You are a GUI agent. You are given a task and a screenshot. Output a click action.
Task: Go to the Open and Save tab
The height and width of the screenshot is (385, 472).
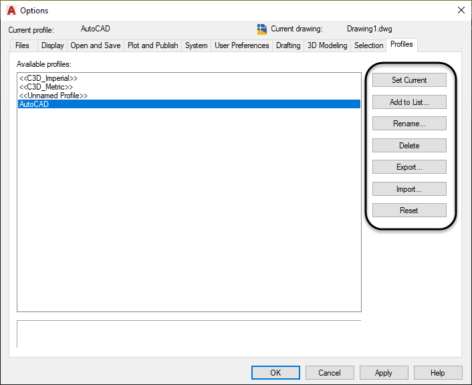(96, 45)
